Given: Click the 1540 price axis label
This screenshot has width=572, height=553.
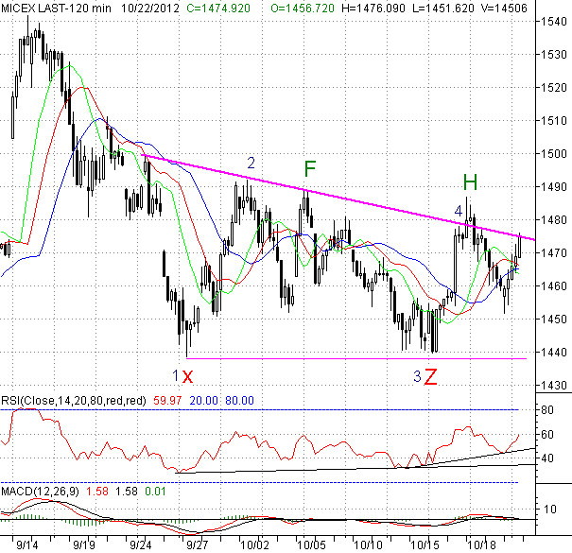Looking at the screenshot, I should (x=553, y=21).
